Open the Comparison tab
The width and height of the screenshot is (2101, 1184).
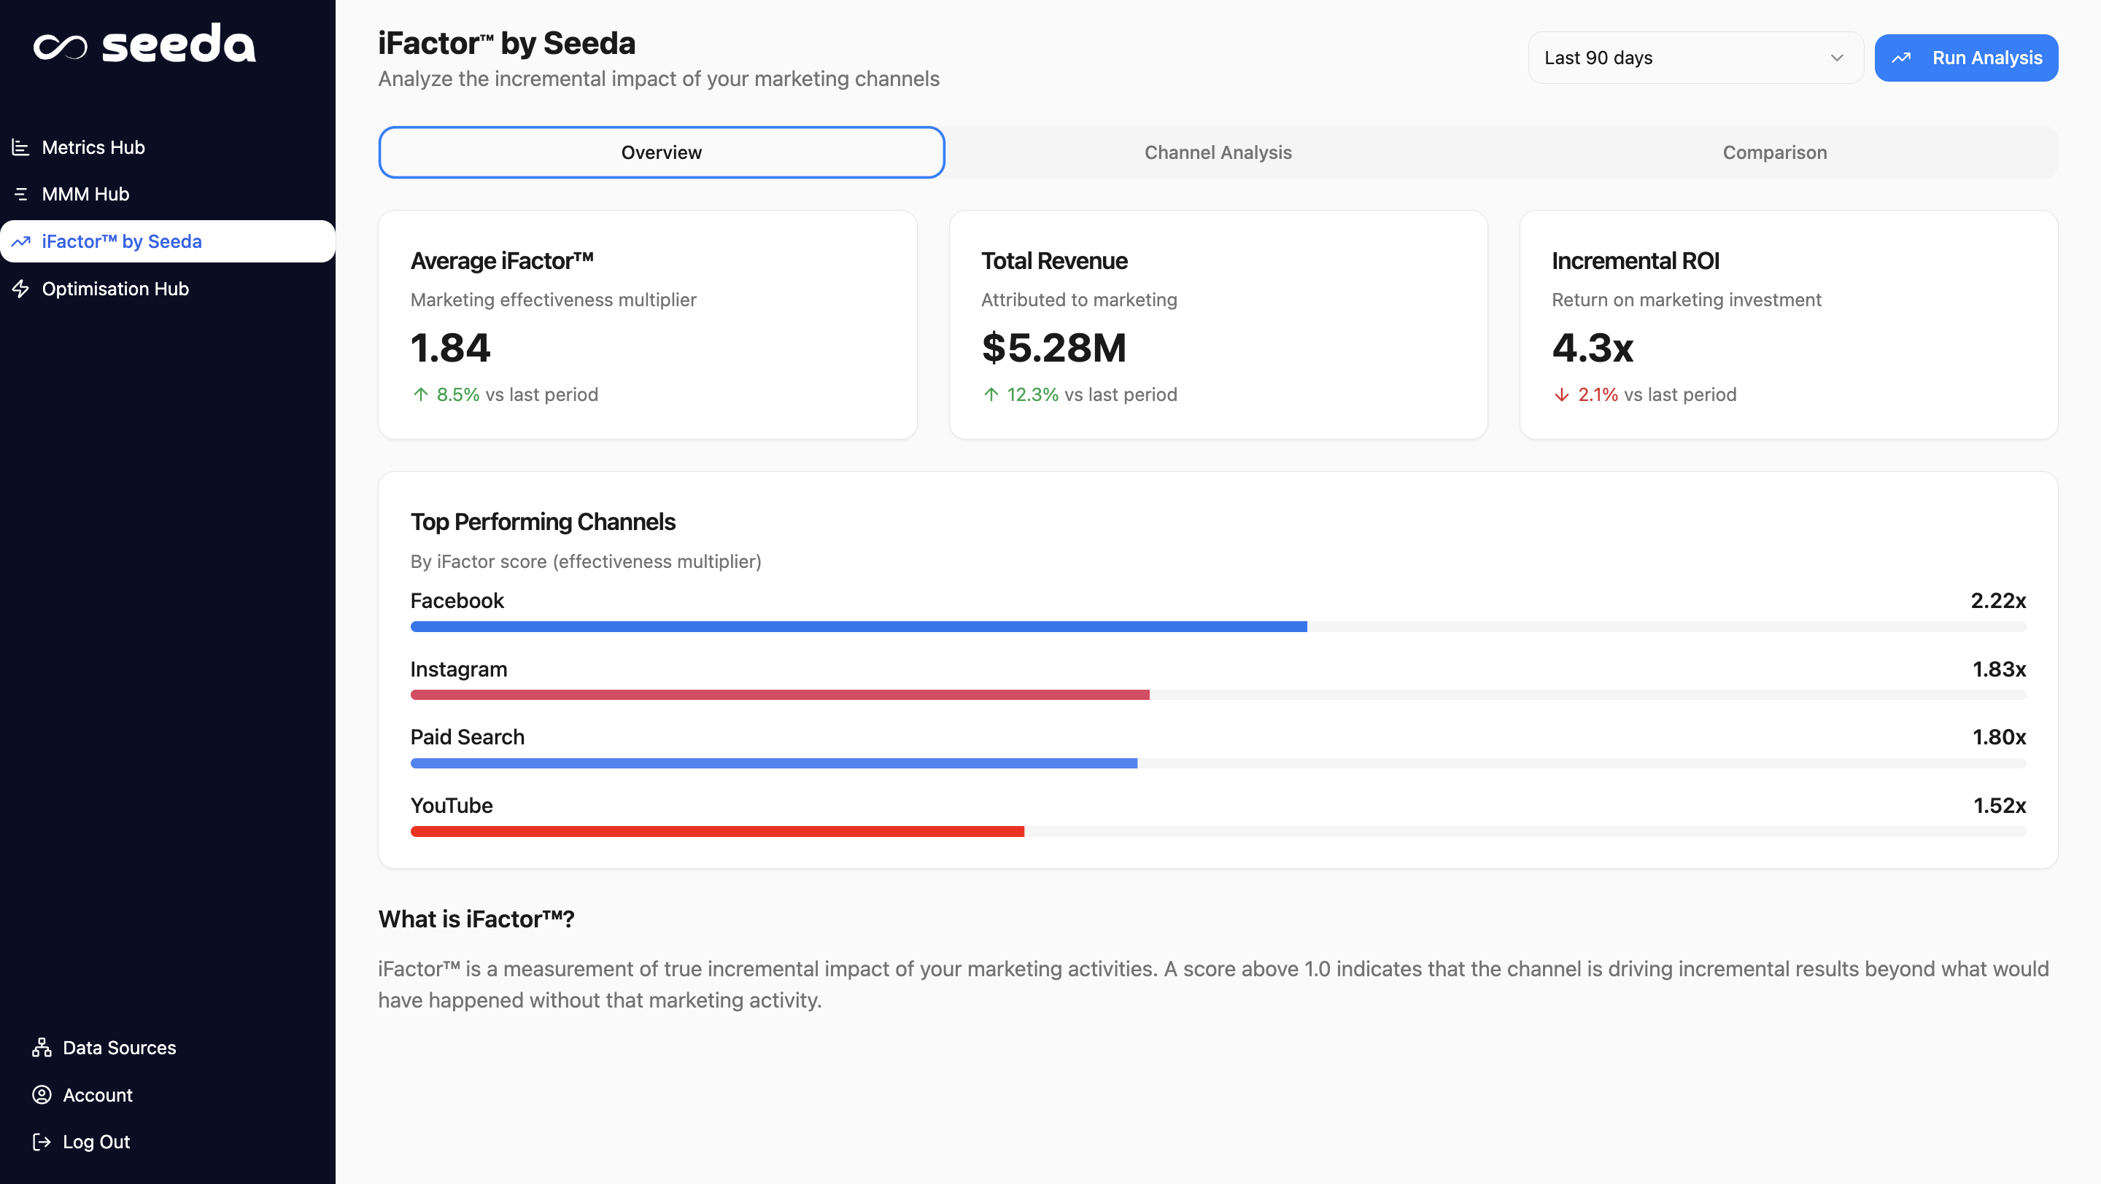(x=1774, y=152)
